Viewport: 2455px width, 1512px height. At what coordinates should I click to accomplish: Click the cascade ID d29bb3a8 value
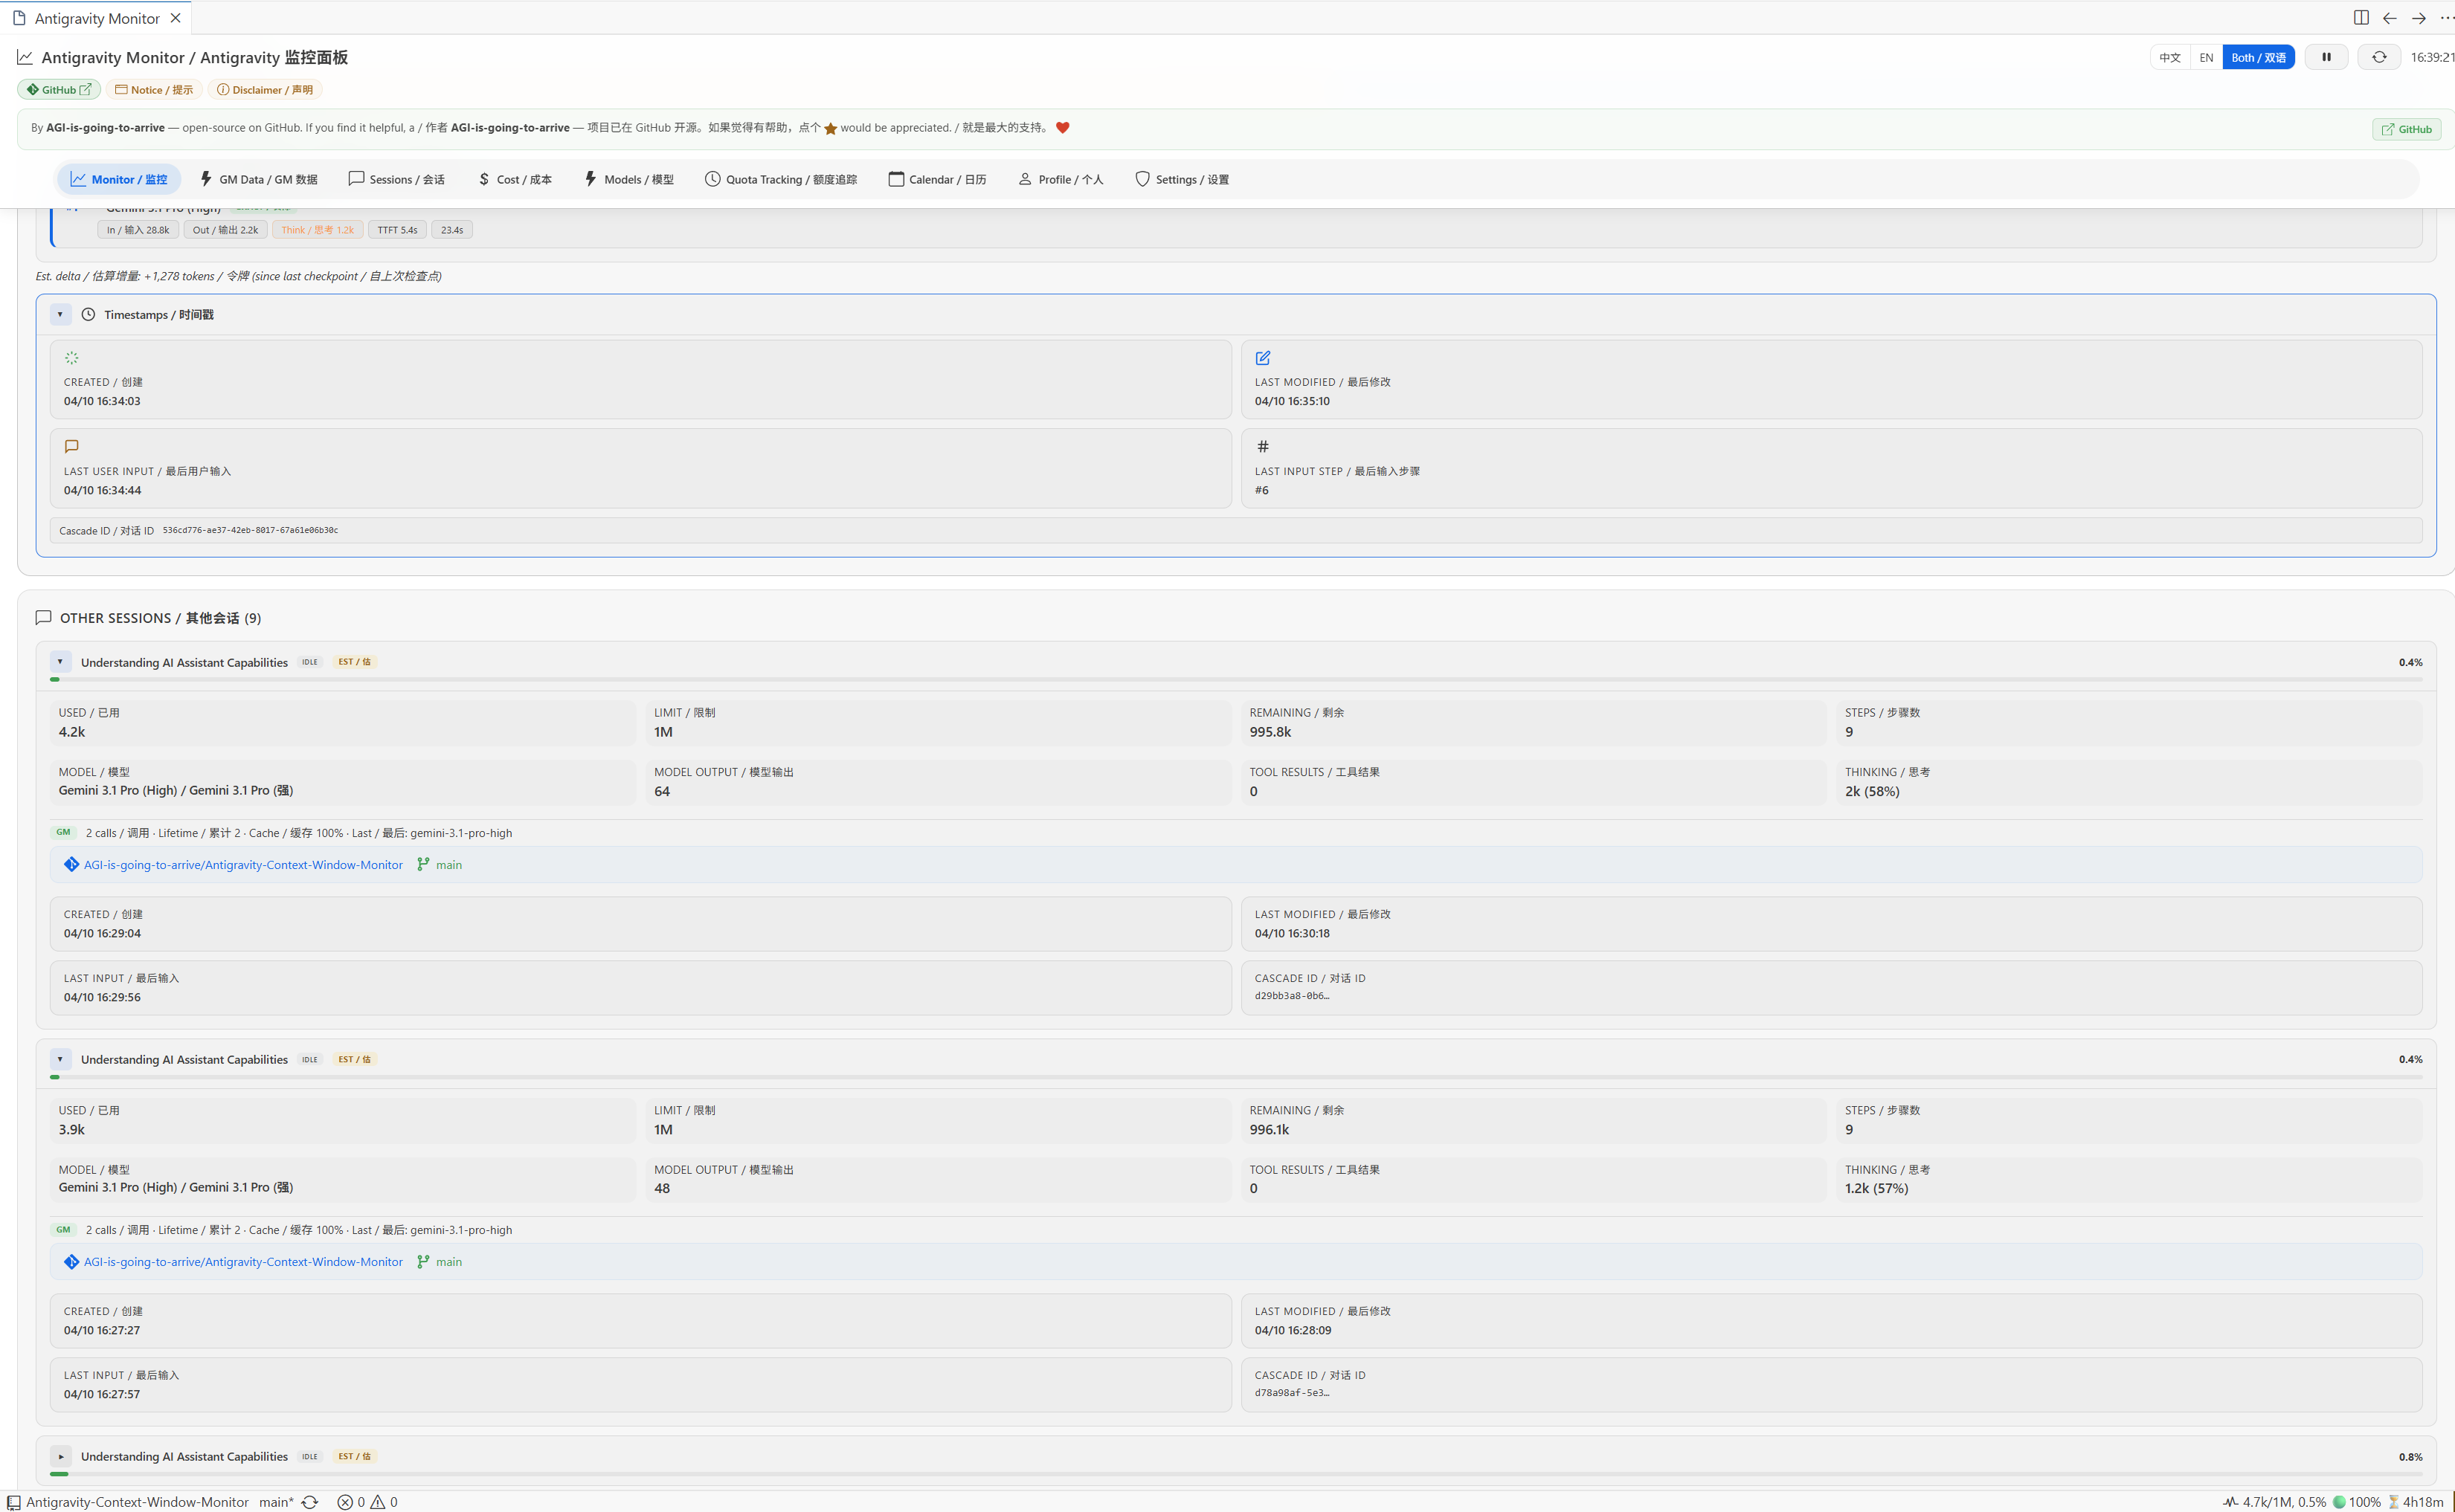click(1292, 995)
